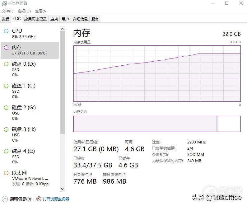Click the 磁盘 1 (C:) circle icon
The height and width of the screenshot is (206, 247).
tap(6, 86)
